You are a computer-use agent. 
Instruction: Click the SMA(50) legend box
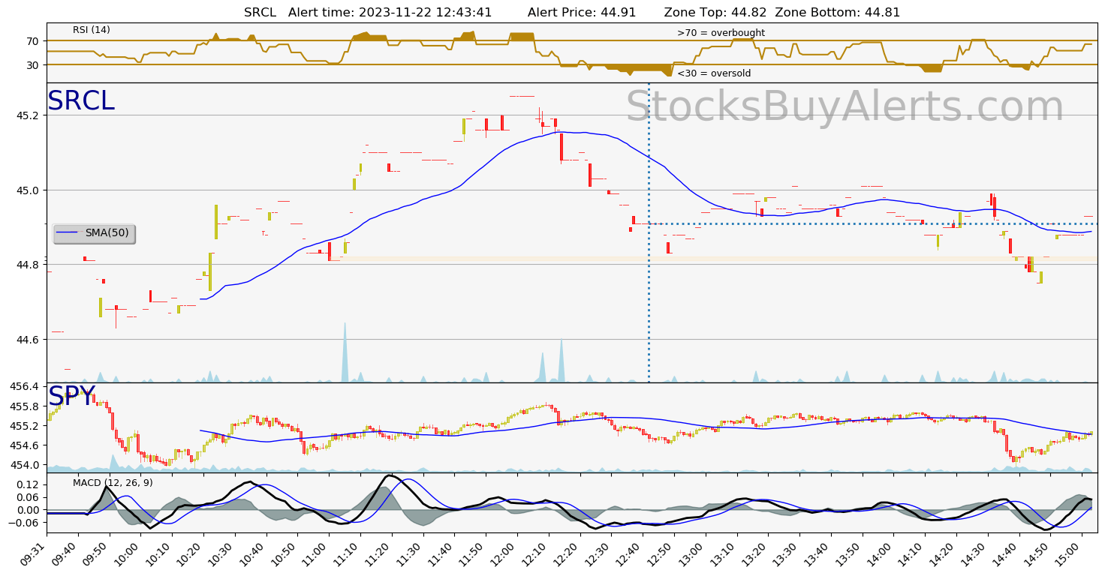95,233
